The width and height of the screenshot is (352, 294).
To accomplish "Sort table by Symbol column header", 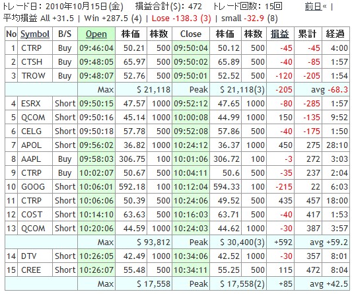I will tap(35, 34).
